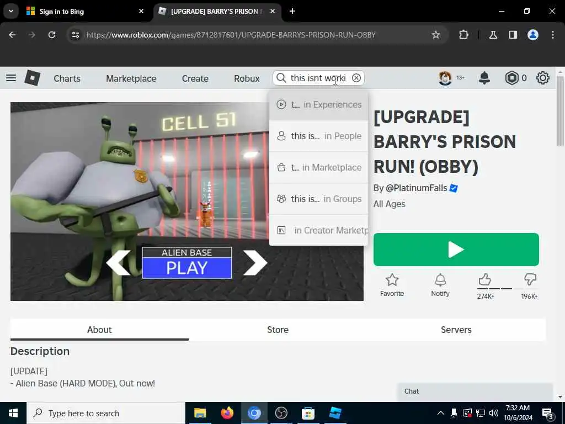This screenshot has height=424, width=565.
Task: Open the Windows notification center
Action: click(x=548, y=413)
